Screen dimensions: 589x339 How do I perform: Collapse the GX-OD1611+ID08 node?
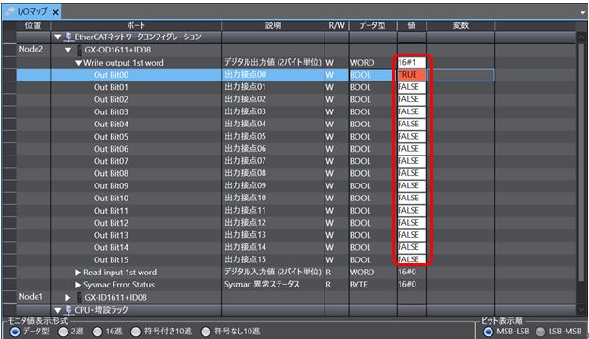point(68,50)
